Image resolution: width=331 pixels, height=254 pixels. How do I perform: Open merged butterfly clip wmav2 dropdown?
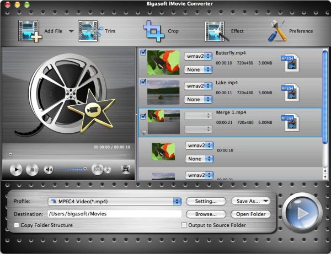coord(199,145)
